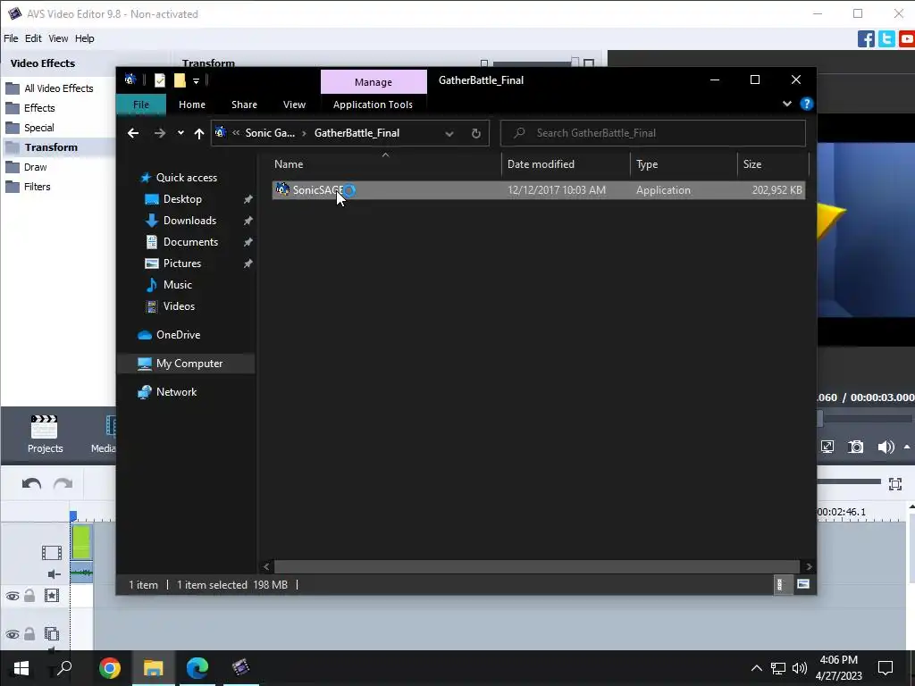The width and height of the screenshot is (915, 686).
Task: Toggle eye visibility on the overlay track
Action: pos(13,634)
